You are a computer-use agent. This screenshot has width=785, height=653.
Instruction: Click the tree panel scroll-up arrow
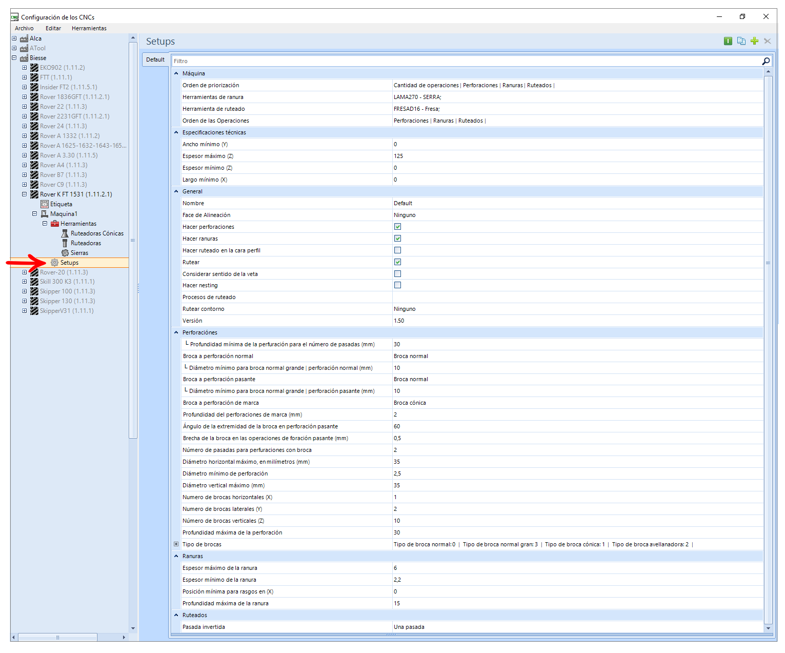(133, 38)
